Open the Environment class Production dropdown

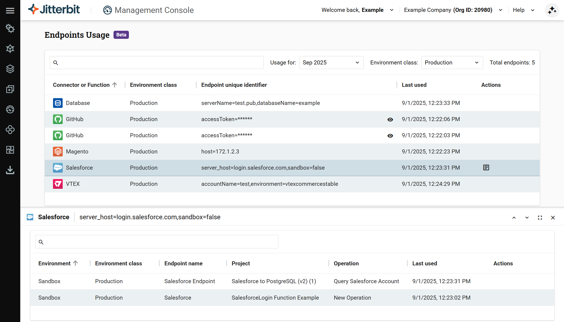(x=452, y=62)
